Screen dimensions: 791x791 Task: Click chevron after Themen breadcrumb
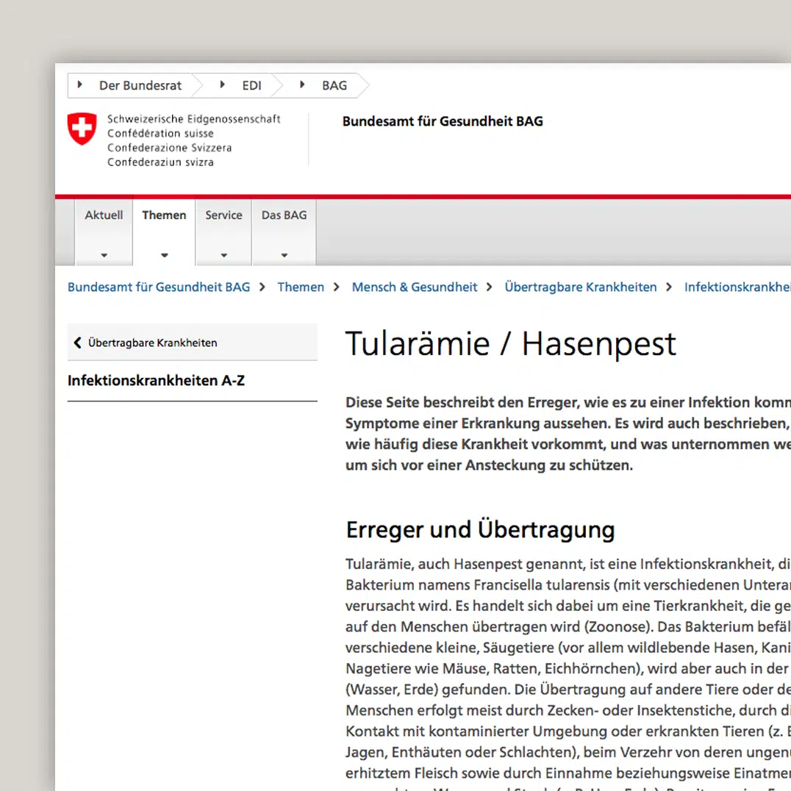337,287
